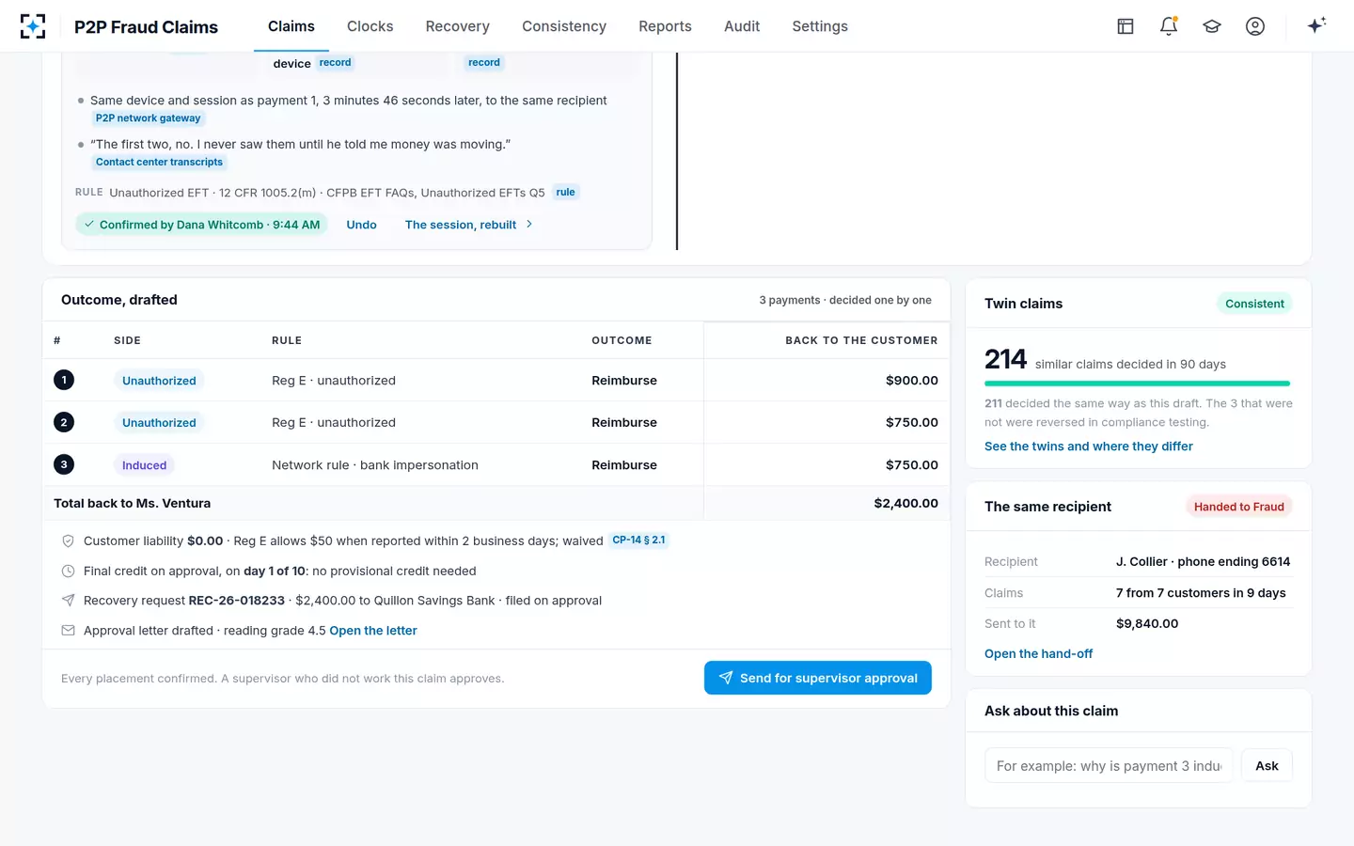Viewport: 1354px width, 846px height.
Task: Launch the sparkle assistant icon
Action: 1316,25
